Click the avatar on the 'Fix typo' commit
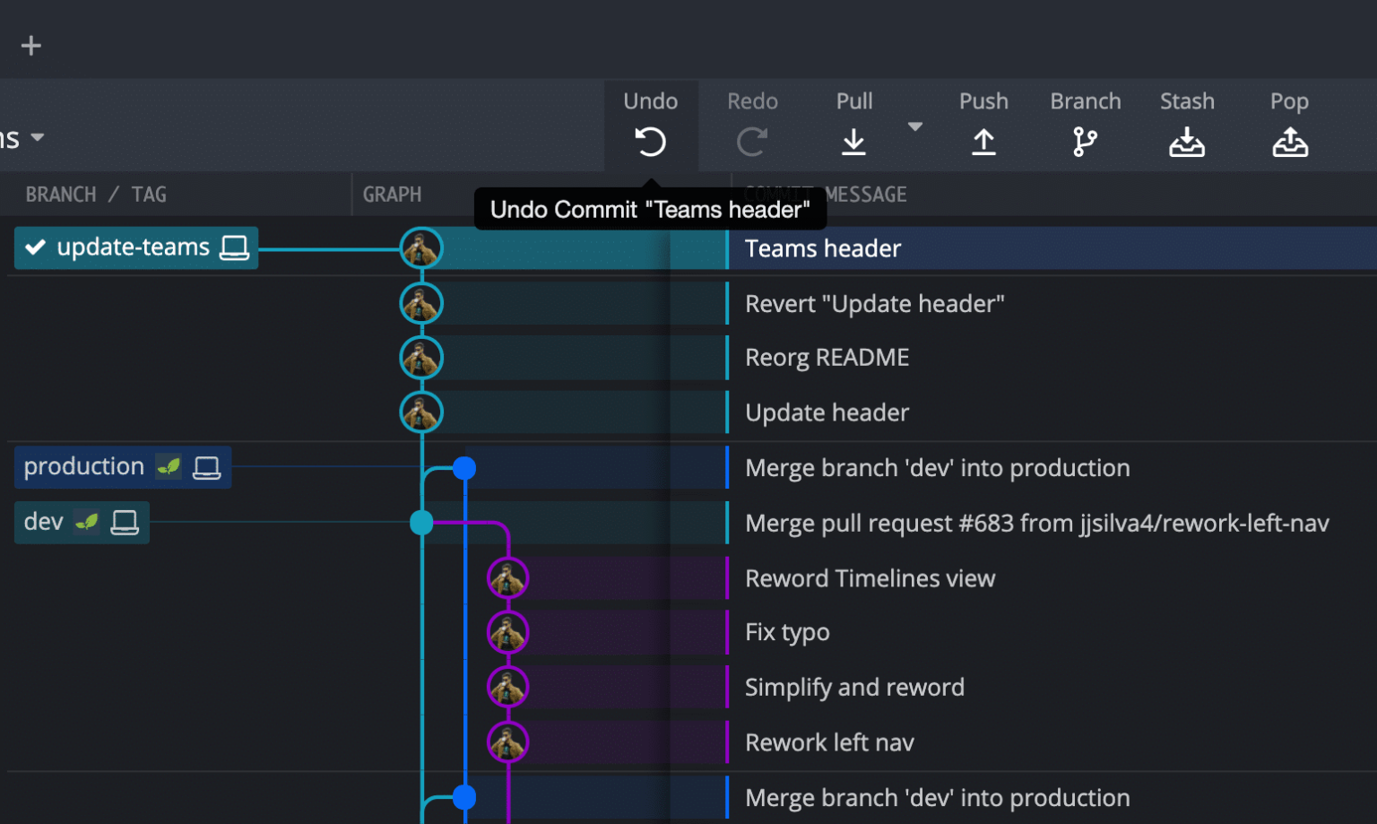Screen dimensions: 1377x824 click(508, 632)
